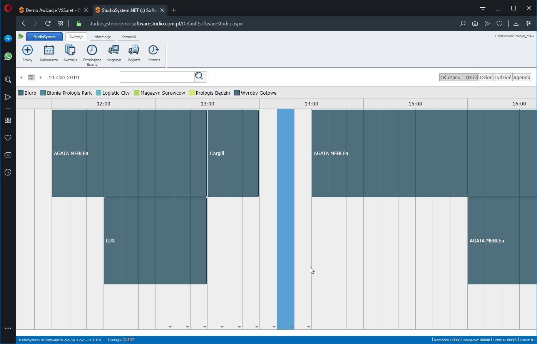Open Opera sidebar history clock
537x344 pixels.
pyautogui.click(x=8, y=172)
